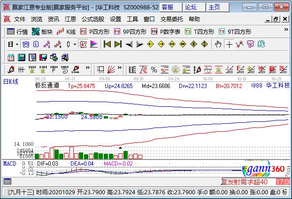This screenshot has width=292, height=199.
Task: Open the 9P四方形 tool
Action: pyautogui.click(x=130, y=32)
